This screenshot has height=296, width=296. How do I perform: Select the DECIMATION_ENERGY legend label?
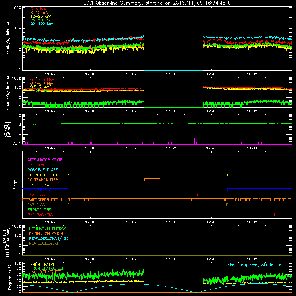(47, 229)
